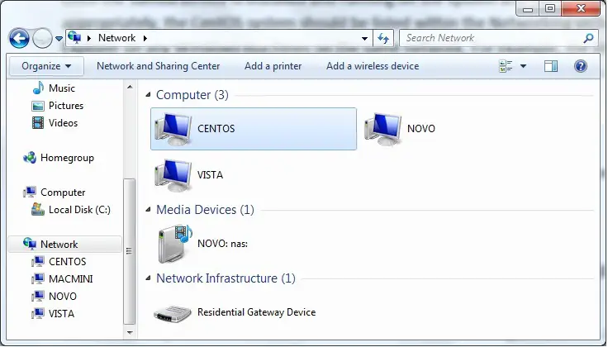The height and width of the screenshot is (347, 608).
Task: Click the Refresh button beside address bar
Action: [x=384, y=38]
